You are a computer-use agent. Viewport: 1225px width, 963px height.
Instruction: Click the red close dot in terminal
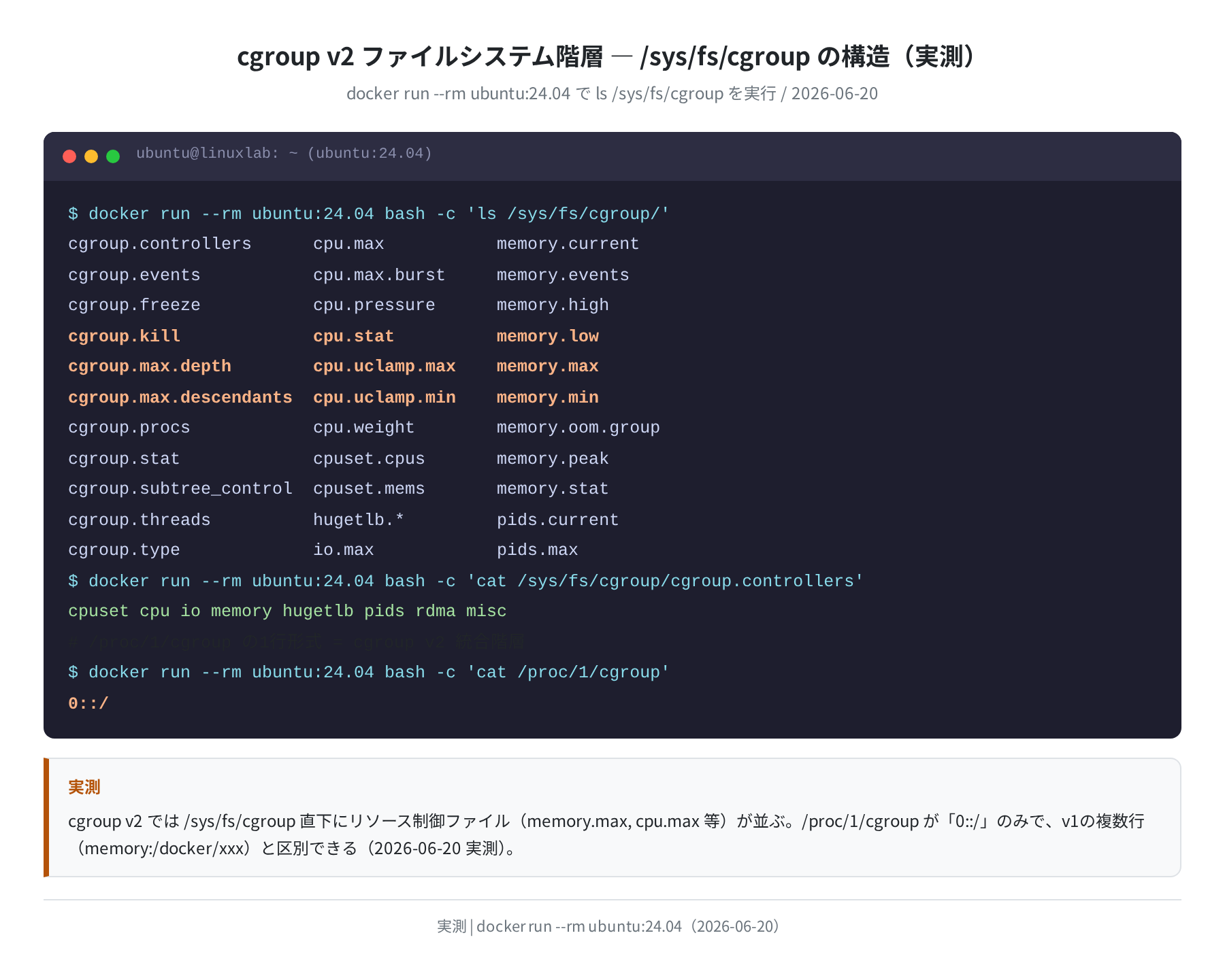pyautogui.click(x=69, y=156)
